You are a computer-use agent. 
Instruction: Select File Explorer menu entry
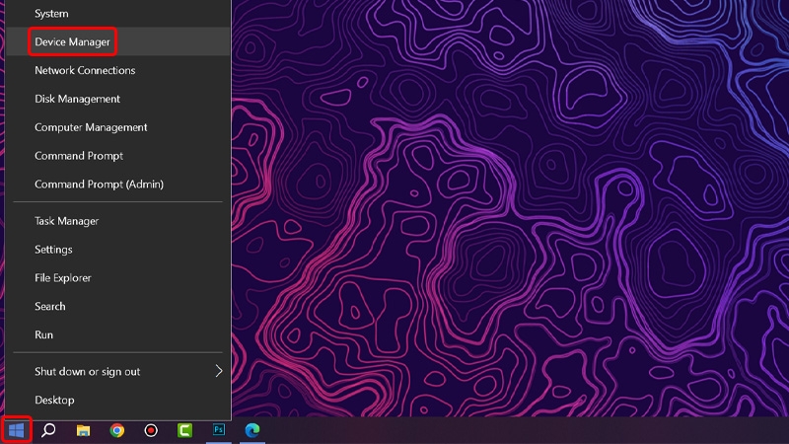point(118,278)
